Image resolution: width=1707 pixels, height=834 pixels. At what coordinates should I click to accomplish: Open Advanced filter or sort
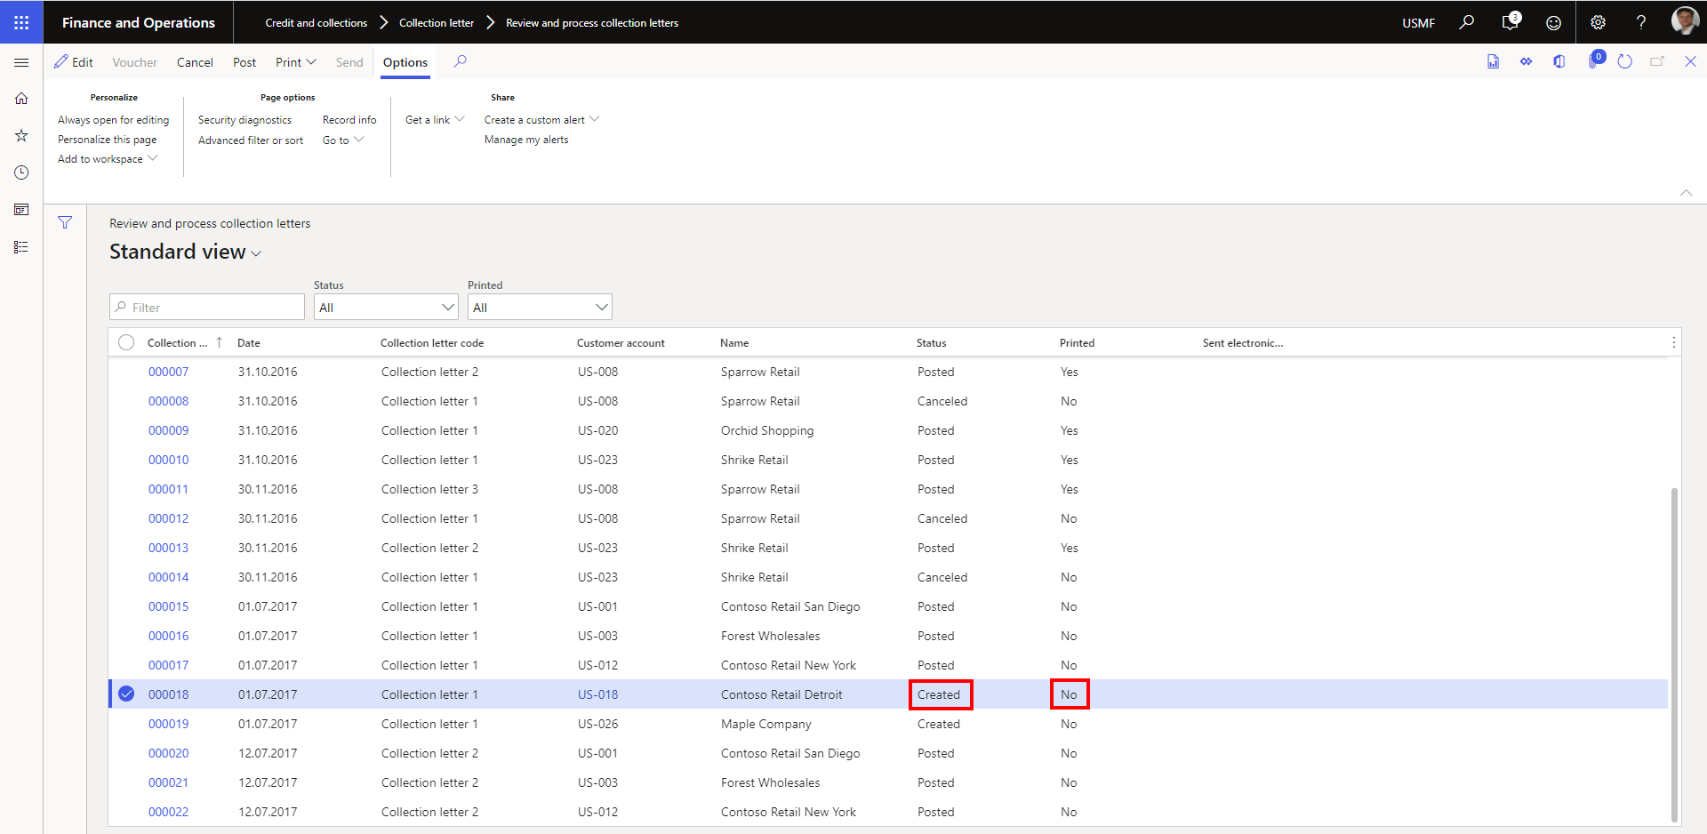pos(251,140)
